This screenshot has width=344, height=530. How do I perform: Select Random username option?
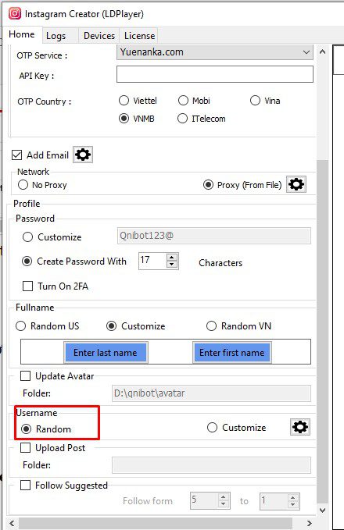[46, 429]
